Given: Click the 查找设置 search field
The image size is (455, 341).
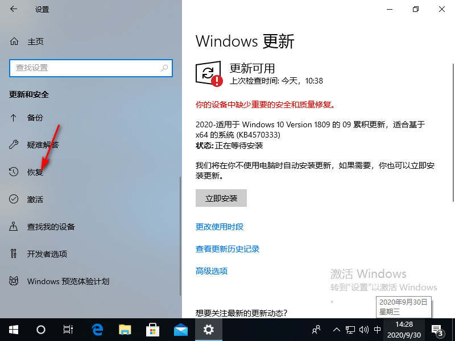Looking at the screenshot, I should [x=85, y=68].
